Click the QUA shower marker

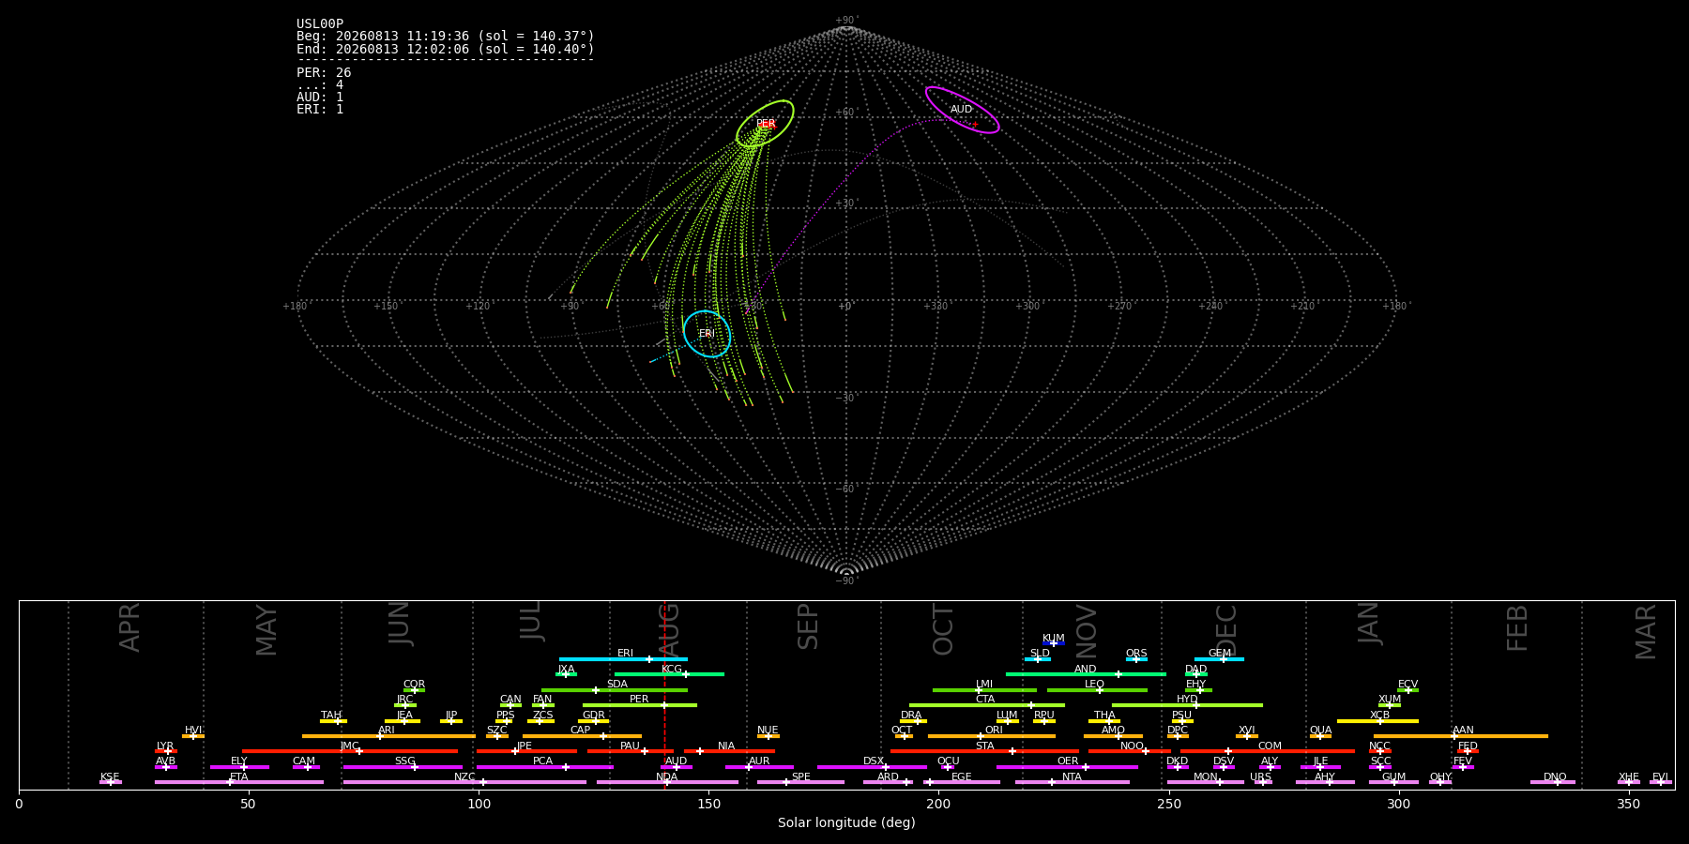point(1319,736)
